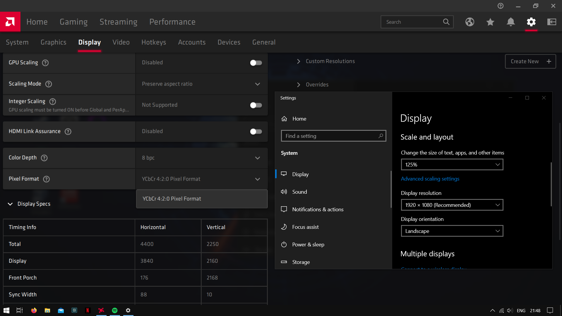Switch to the Graphics tab
562x316 pixels.
53,42
